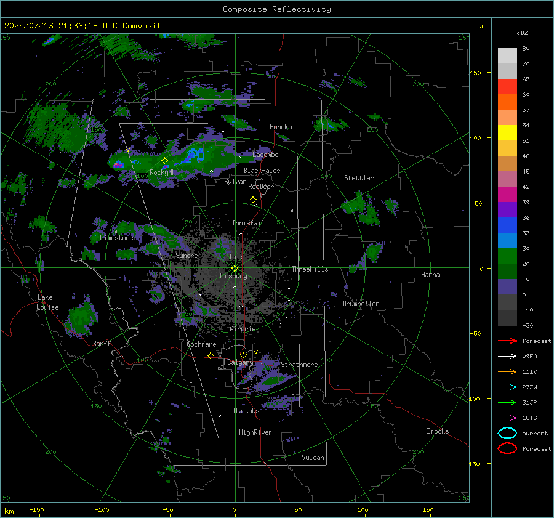
Task: Click the RockyMH label
Action: coord(163,172)
